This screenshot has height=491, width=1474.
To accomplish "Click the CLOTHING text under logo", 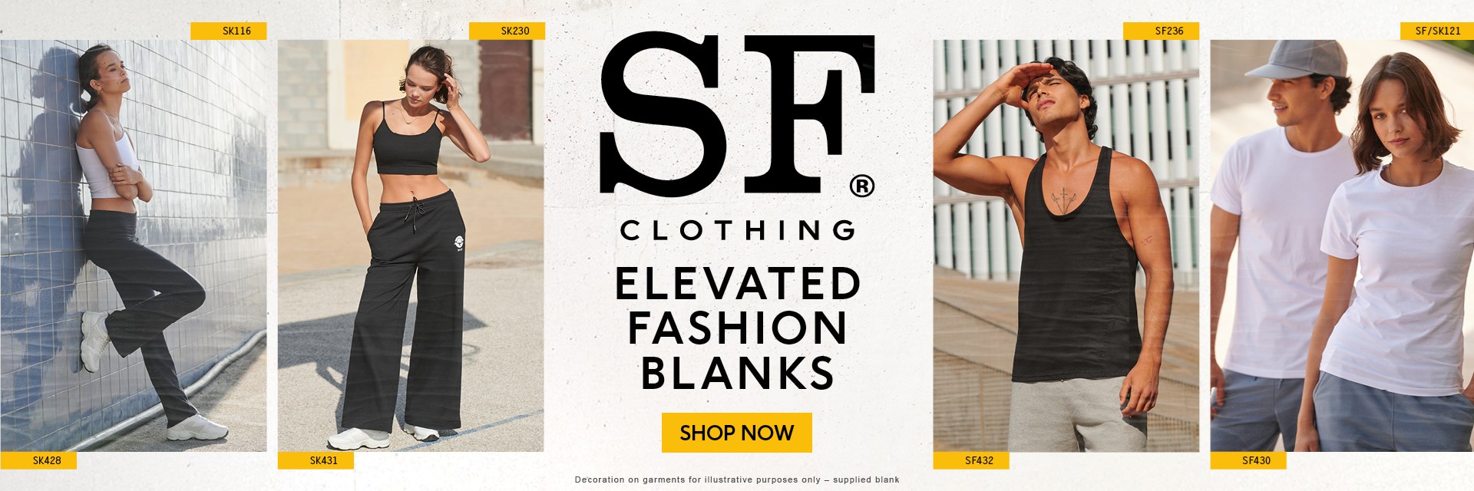I will (738, 230).
